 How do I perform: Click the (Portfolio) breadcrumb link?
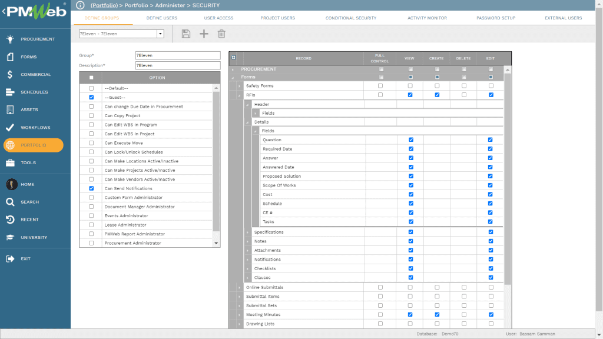click(x=104, y=5)
